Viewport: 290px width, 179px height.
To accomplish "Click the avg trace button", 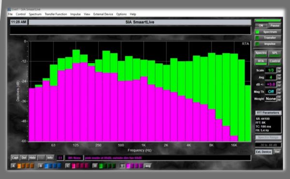I will coord(148,165).
